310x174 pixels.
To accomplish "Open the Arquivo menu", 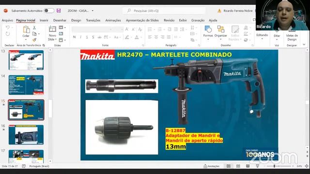I will click(x=7, y=20).
